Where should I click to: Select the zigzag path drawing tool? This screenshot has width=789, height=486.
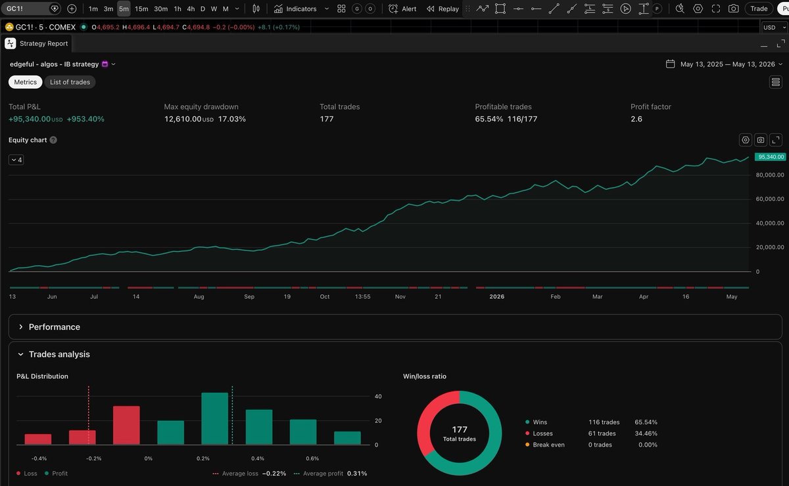483,9
